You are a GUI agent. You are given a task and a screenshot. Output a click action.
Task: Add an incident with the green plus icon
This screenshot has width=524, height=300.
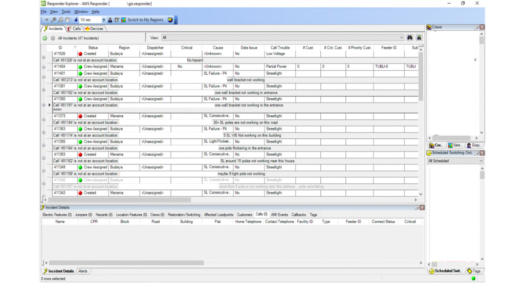coord(45,38)
